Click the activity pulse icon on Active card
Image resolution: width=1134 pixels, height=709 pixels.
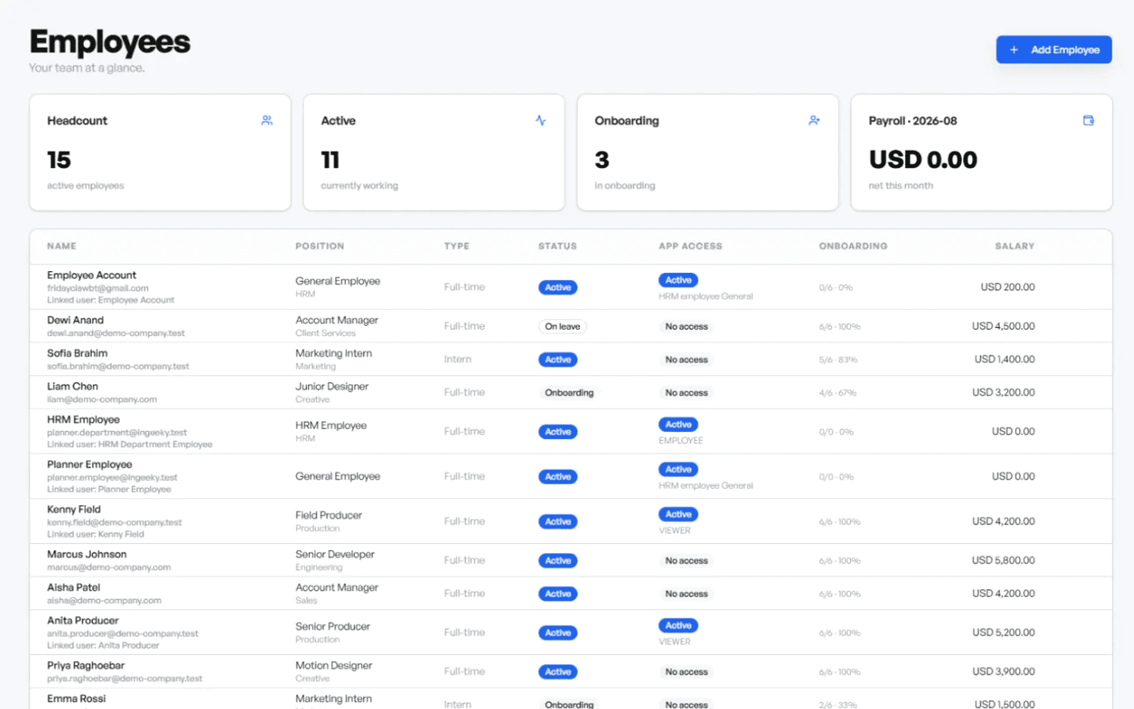541,121
